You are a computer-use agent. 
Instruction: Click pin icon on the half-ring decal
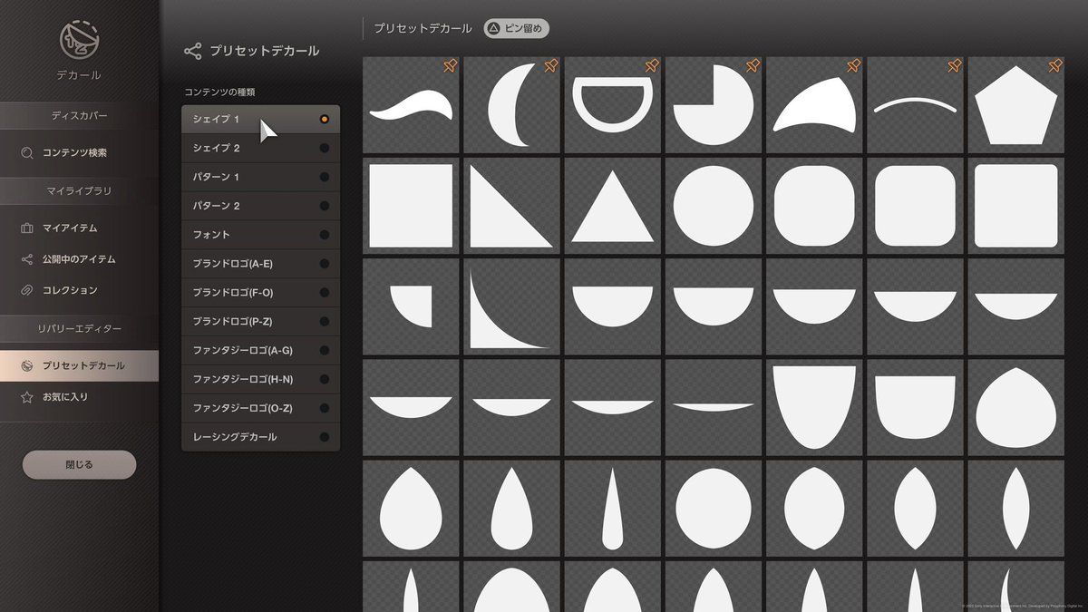point(651,66)
